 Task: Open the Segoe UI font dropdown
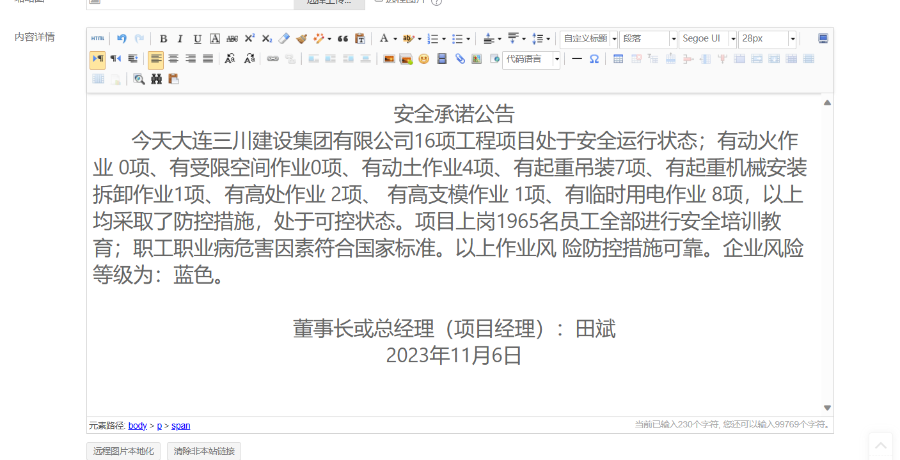click(708, 39)
